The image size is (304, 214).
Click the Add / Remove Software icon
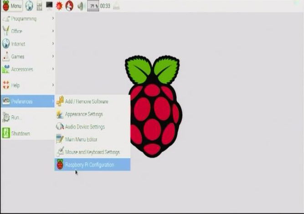[60, 101]
